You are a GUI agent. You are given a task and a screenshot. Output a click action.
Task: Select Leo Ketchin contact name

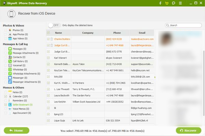click(x=60, y=102)
